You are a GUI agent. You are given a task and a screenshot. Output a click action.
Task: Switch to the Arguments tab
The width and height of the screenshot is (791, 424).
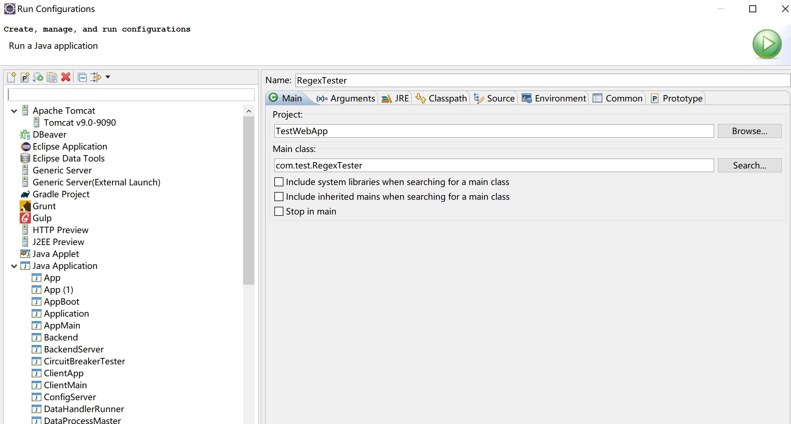[x=346, y=99]
